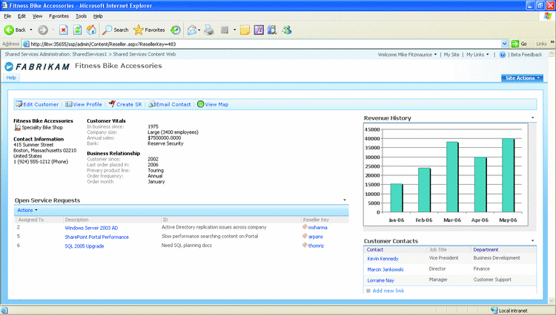Screen dimensions: 556x315
Task: Click the Add new link text
Action: tap(388, 291)
